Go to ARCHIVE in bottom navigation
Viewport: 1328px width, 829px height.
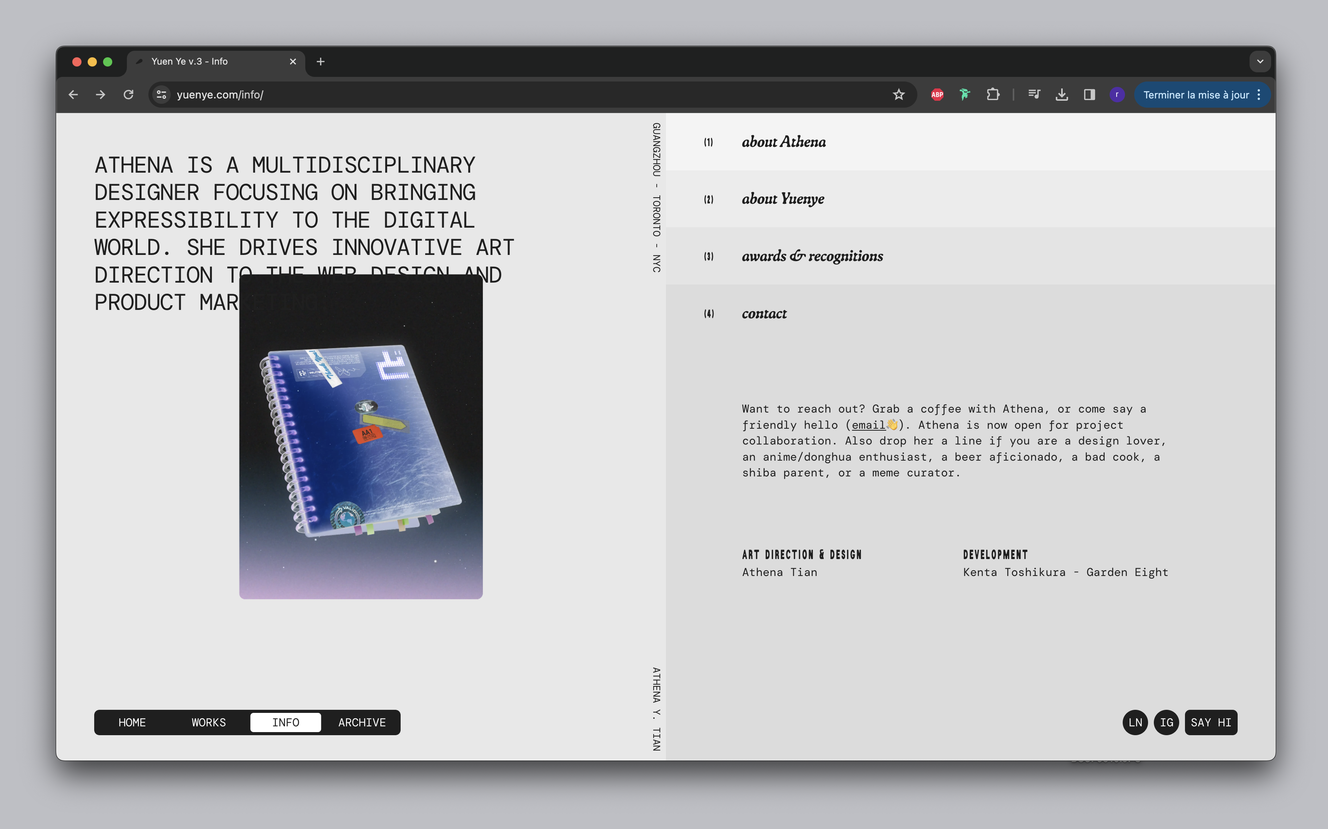coord(362,722)
